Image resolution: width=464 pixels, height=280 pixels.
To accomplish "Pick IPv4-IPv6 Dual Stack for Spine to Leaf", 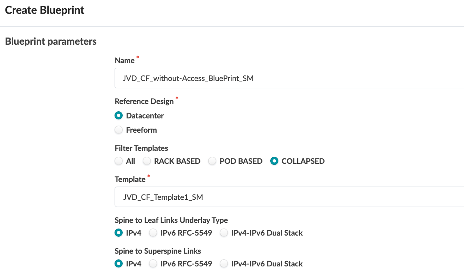I will point(224,233).
